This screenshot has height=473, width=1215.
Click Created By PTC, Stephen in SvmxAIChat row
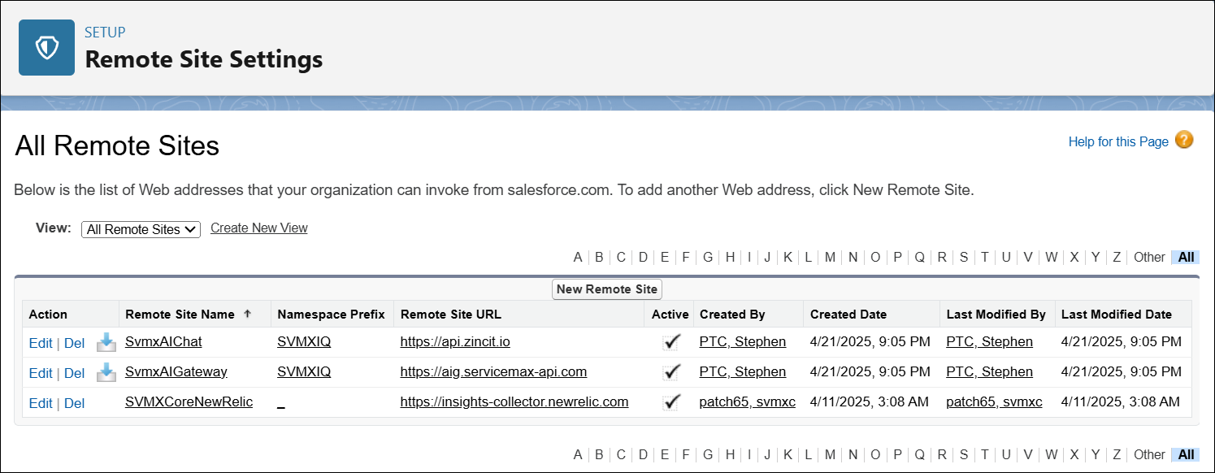[x=743, y=342]
